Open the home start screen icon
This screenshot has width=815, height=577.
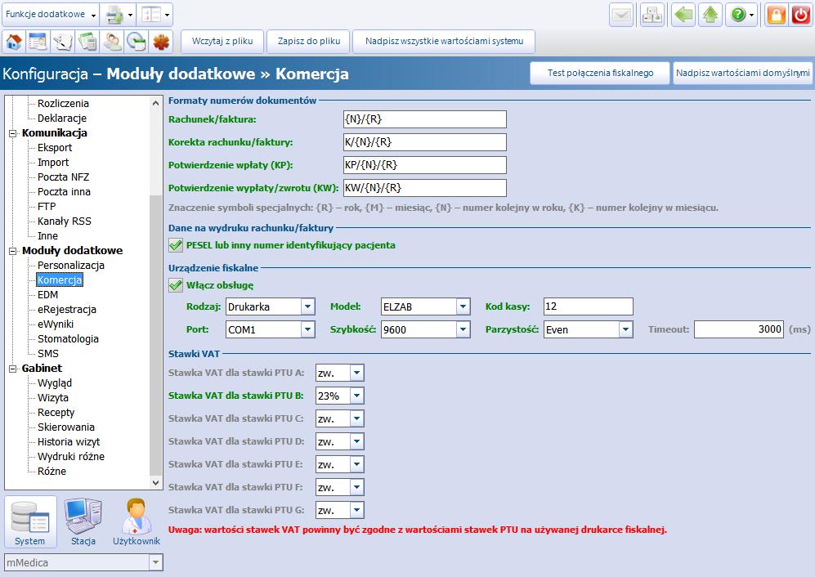tap(14, 42)
